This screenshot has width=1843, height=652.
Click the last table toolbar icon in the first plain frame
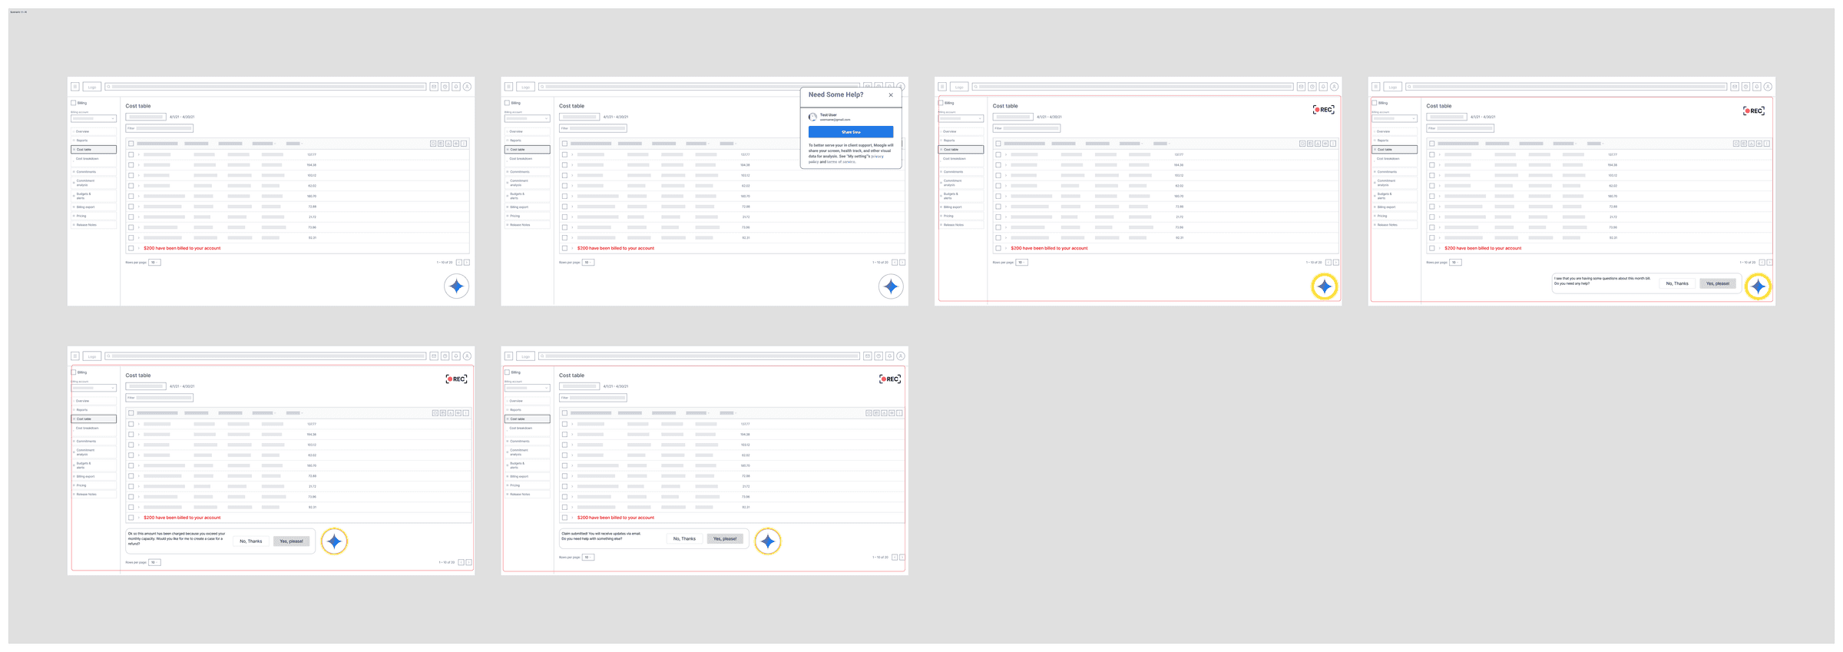(x=464, y=144)
